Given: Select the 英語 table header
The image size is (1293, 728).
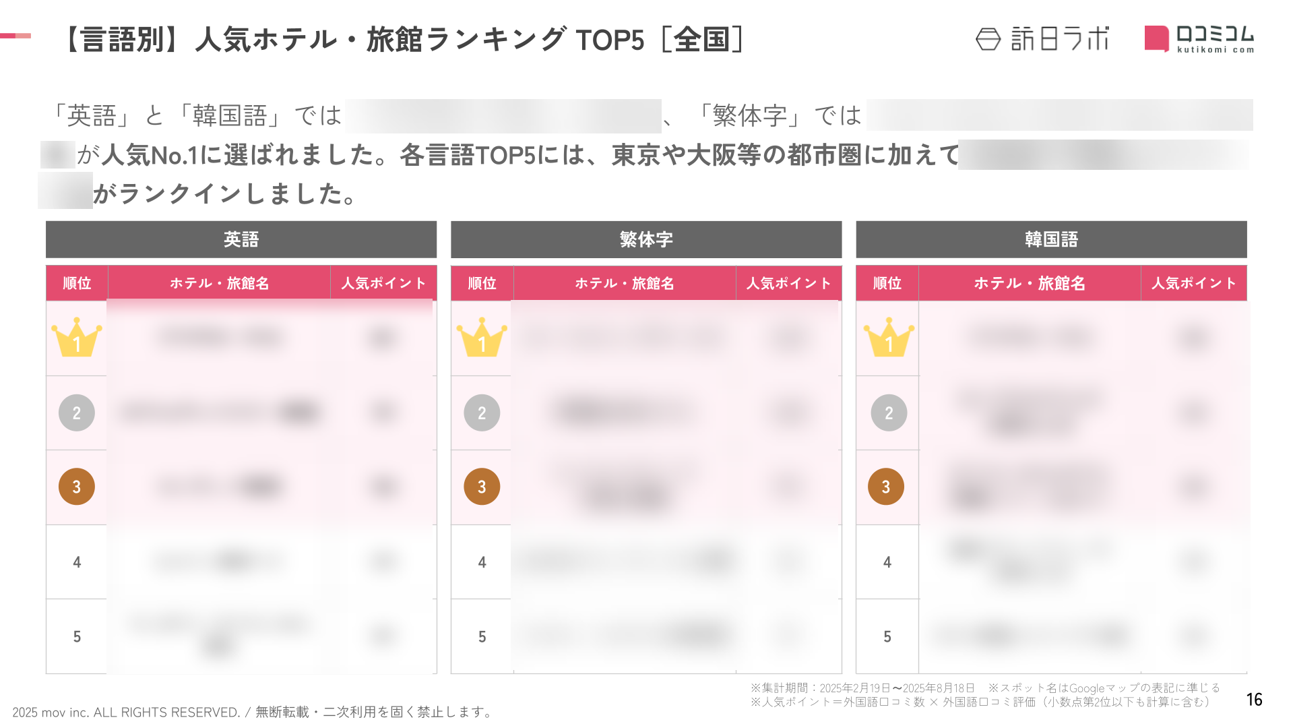Looking at the screenshot, I should click(241, 239).
